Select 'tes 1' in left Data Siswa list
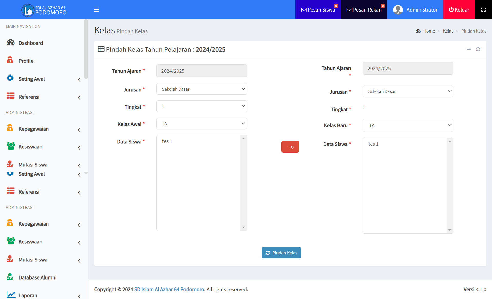This screenshot has height=299, width=492. (x=167, y=141)
